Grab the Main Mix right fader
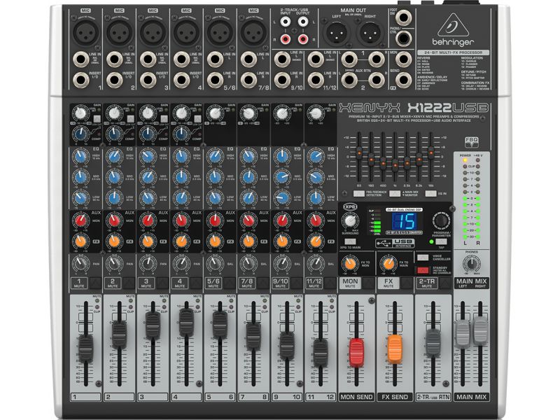560x420 pixels. coord(481,331)
